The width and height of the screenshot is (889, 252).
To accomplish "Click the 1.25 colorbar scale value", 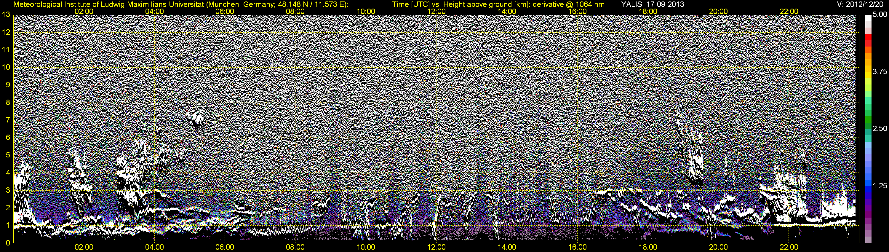I will click(880, 186).
